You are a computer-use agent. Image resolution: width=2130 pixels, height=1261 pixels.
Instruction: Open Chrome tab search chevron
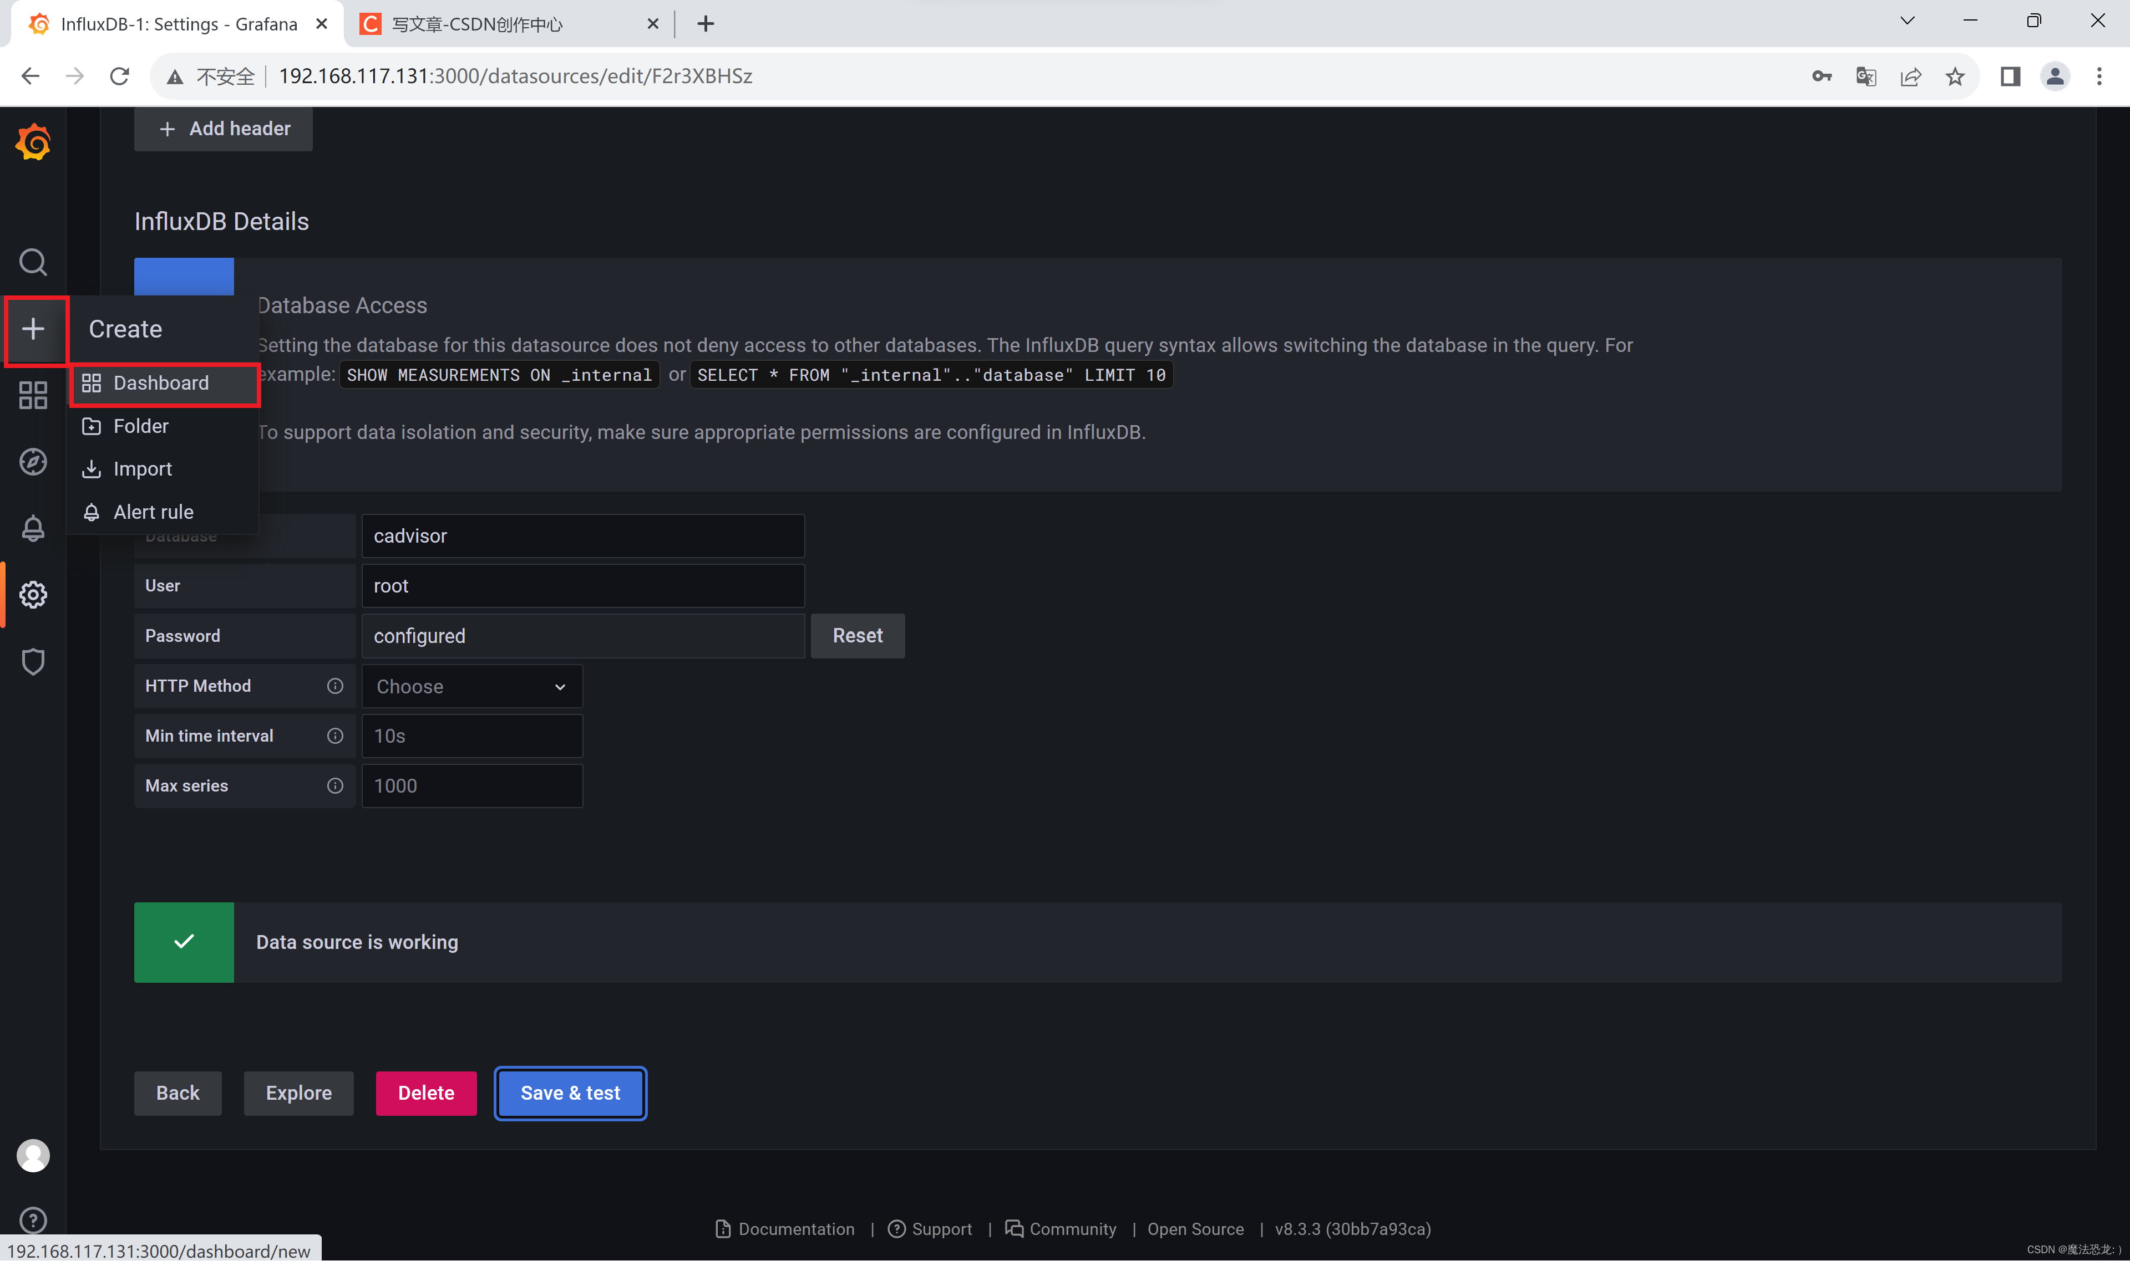1907,21
